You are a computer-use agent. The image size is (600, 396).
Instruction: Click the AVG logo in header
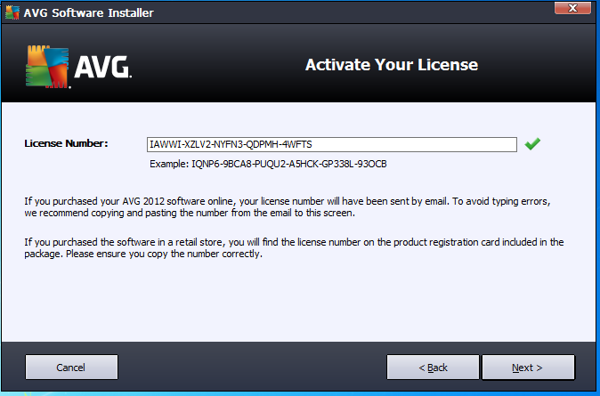pyautogui.click(x=79, y=67)
